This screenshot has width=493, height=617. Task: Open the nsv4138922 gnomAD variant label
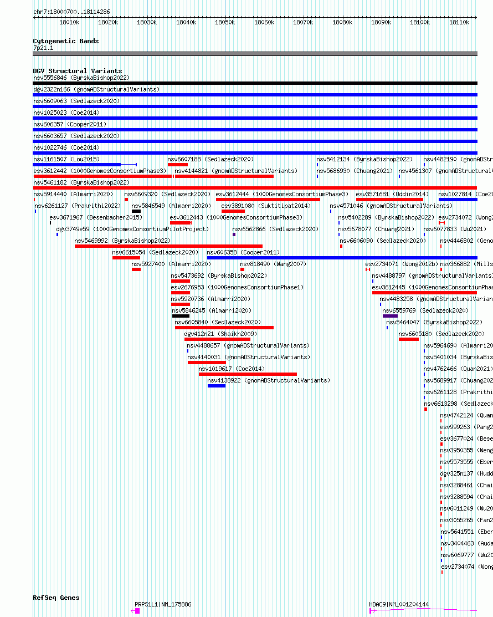coord(269,380)
